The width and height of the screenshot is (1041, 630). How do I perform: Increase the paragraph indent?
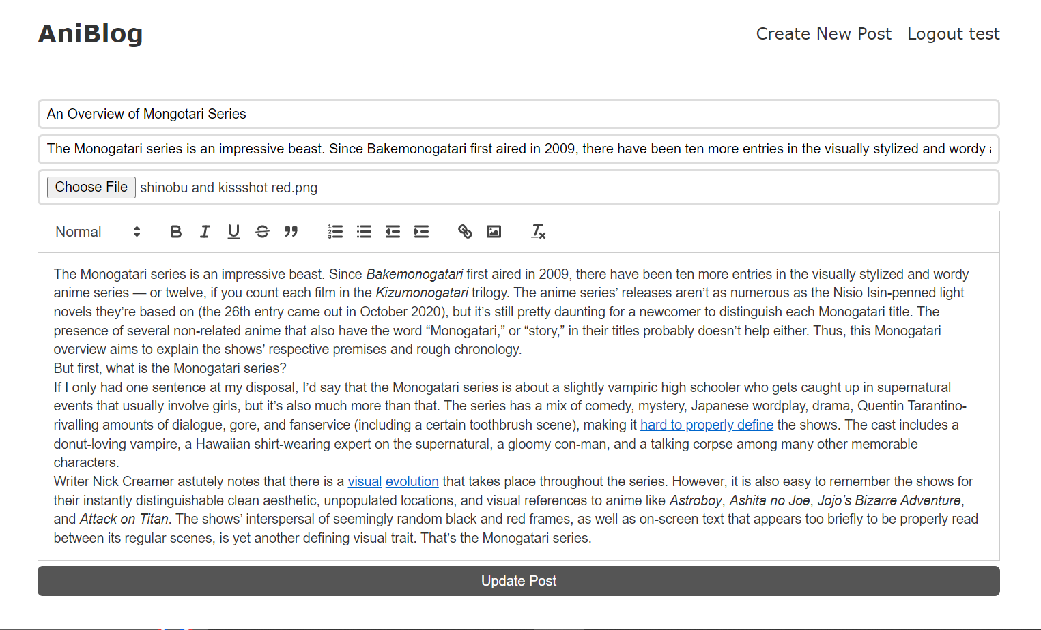click(421, 232)
